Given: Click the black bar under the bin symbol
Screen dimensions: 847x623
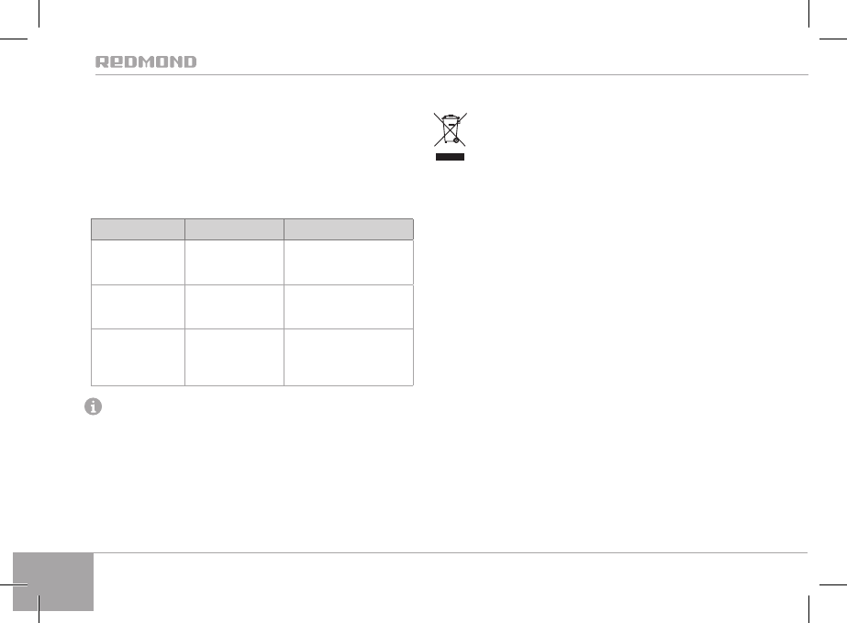Looking at the screenshot, I should click(450, 157).
